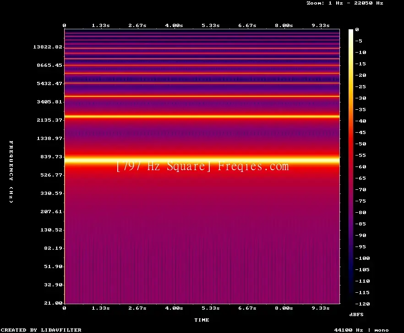This screenshot has width=404, height=333.
Task: Click the -35 value on the dBFS scale
Action: pos(360,109)
